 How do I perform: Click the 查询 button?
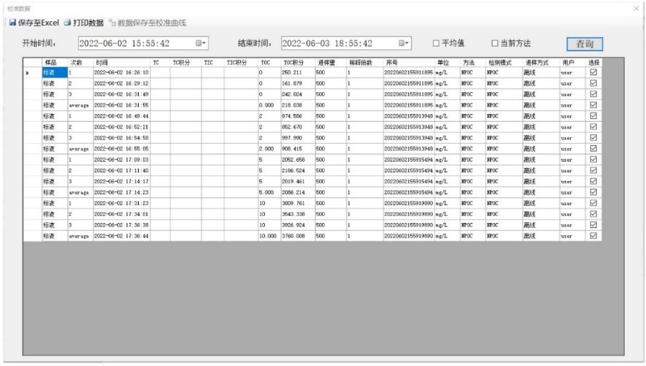point(584,44)
